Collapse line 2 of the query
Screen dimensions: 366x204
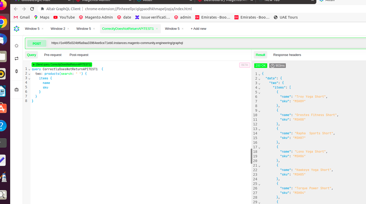pyautogui.click(x=29, y=74)
